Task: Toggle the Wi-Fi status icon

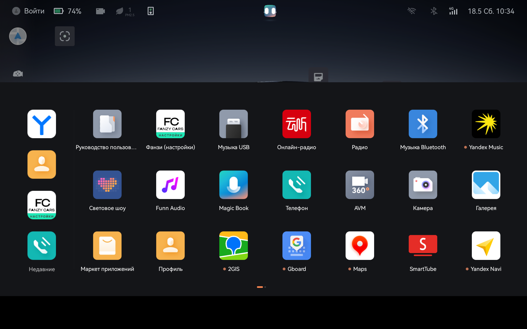Action: [411, 11]
